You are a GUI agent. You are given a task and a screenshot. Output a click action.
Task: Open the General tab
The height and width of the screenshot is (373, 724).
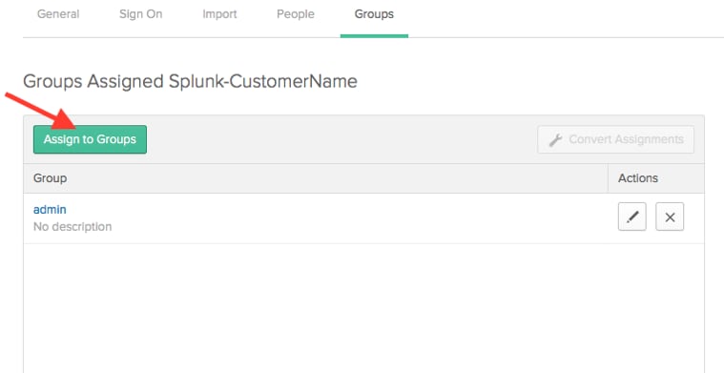(x=58, y=14)
